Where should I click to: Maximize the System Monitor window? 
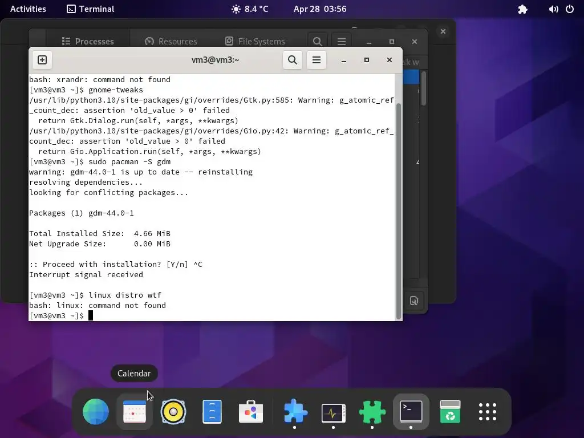coord(391,42)
